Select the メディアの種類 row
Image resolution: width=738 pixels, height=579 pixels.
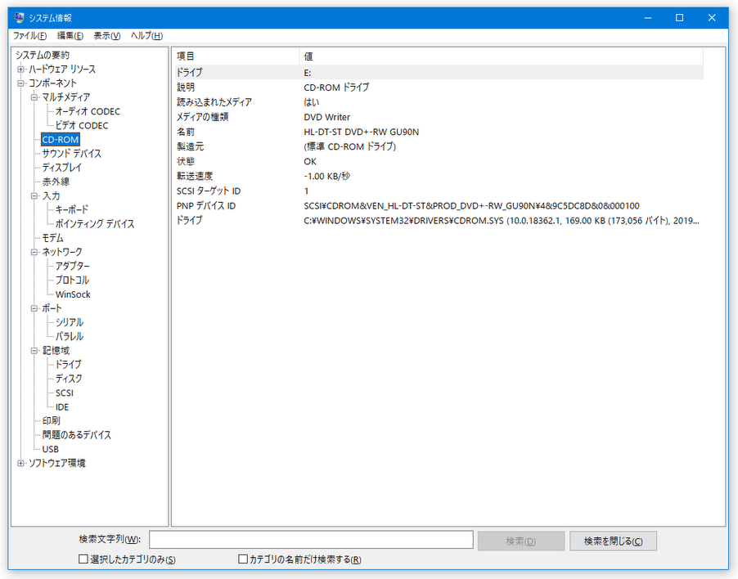(439, 117)
